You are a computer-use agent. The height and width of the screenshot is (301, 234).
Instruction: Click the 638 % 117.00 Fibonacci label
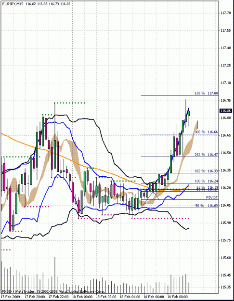[x=207, y=93]
